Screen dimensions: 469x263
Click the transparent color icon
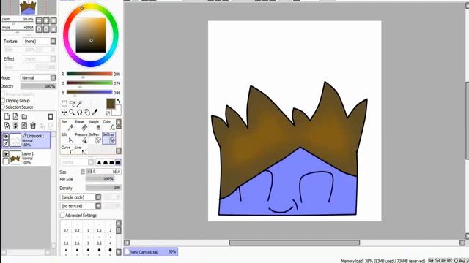click(108, 113)
